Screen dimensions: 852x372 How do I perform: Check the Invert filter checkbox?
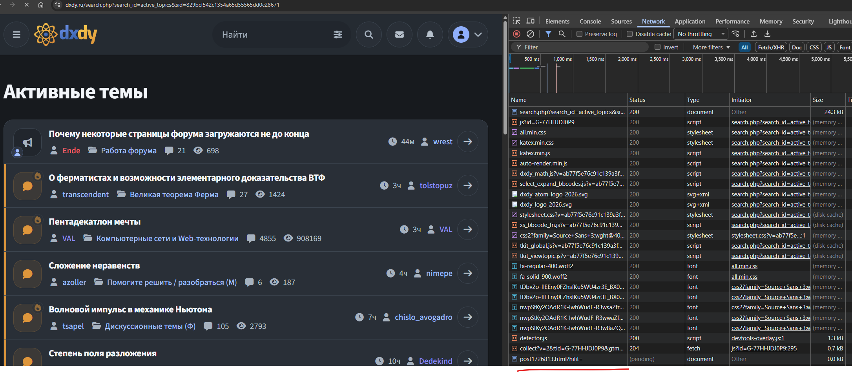[657, 47]
